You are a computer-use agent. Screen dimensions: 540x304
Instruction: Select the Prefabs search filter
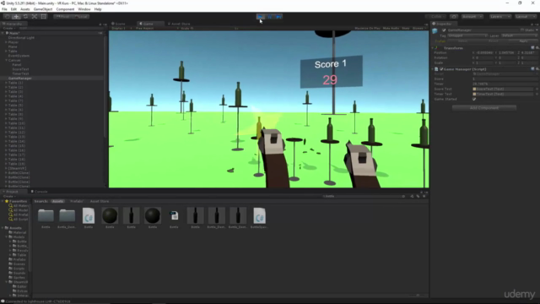coord(77,201)
